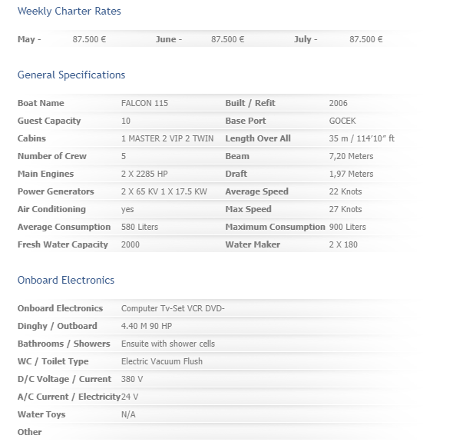Select 'Electric Vacuum Flush' text

[162, 361]
